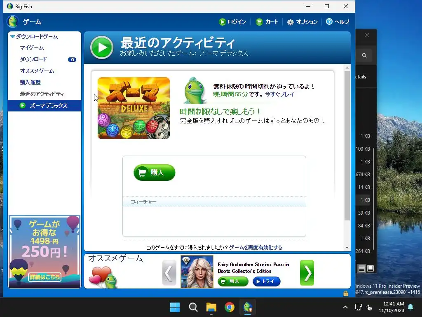Open the ログイン login button
The width and height of the screenshot is (422, 317).
(x=232, y=22)
